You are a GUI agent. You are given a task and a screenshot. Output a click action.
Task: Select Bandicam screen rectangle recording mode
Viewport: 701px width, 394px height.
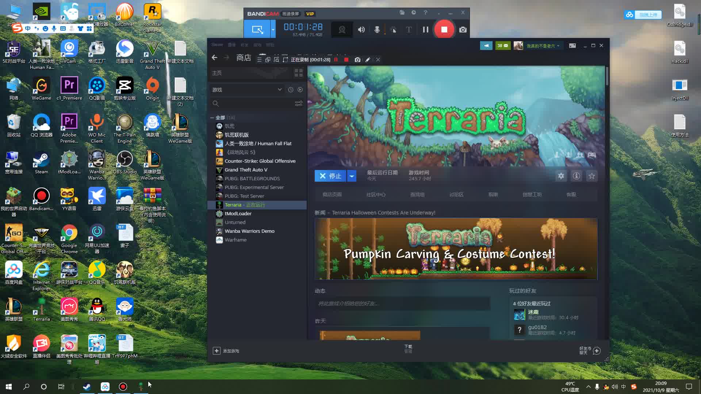[x=257, y=30]
